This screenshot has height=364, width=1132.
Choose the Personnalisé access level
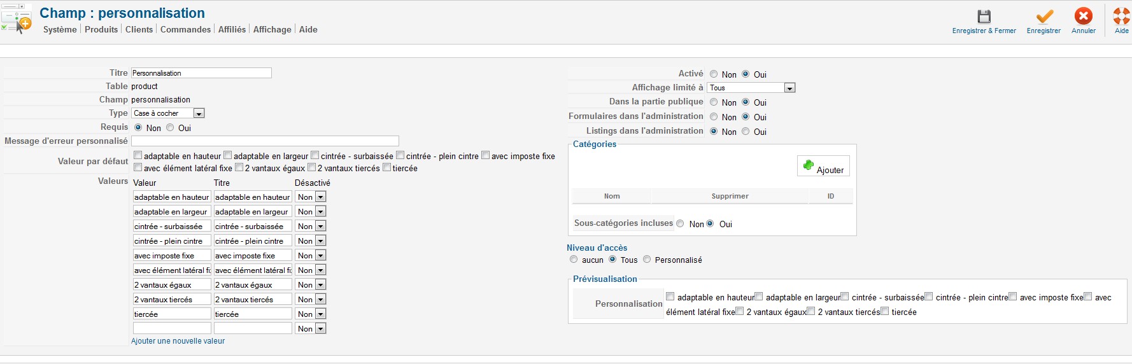coord(647,259)
